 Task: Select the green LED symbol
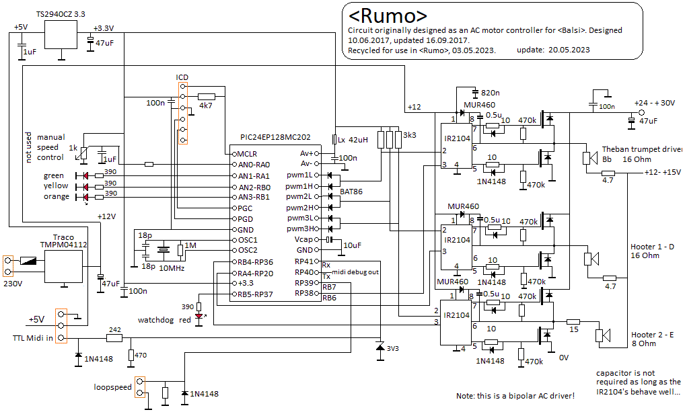click(85, 176)
